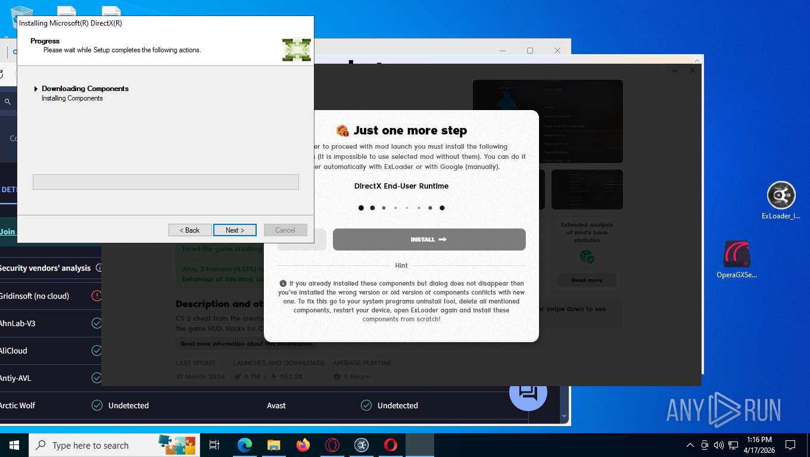The image size is (810, 457).
Task: Select the last step dot indicator
Action: (x=442, y=208)
